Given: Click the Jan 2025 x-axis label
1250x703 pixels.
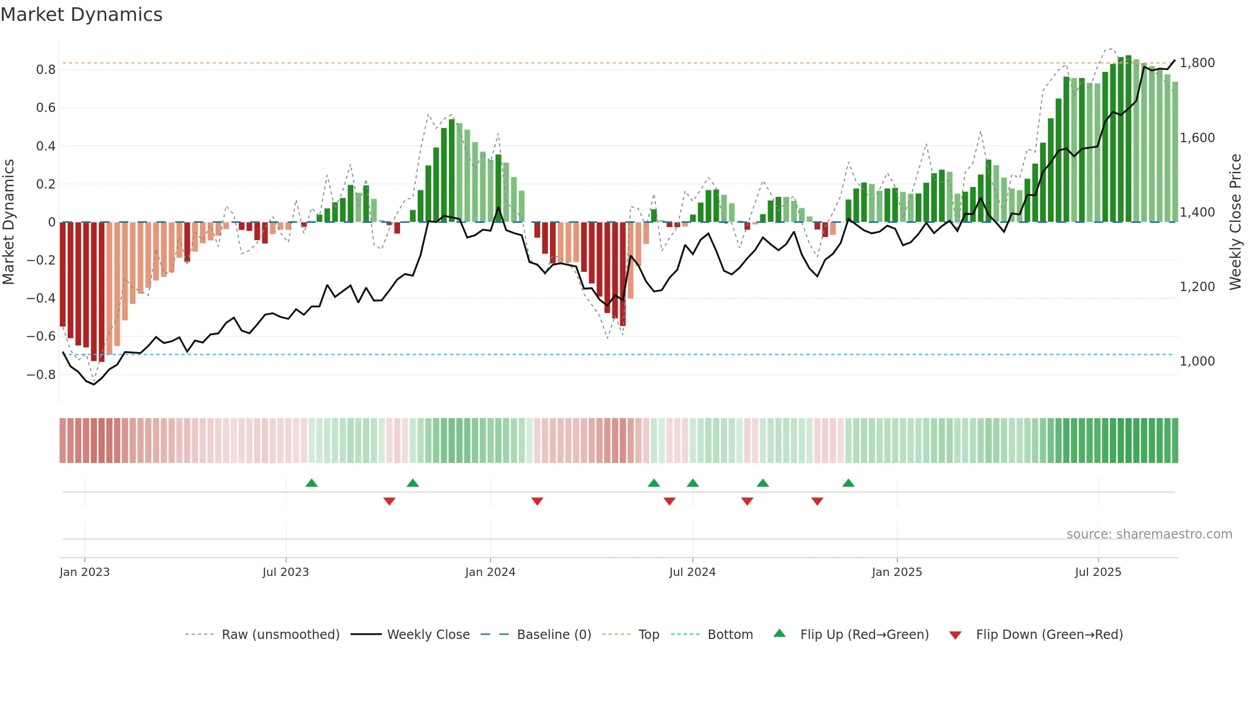Looking at the screenshot, I should (897, 572).
